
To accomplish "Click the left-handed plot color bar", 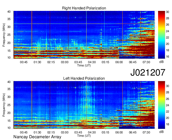I will click(x=161, y=105).
